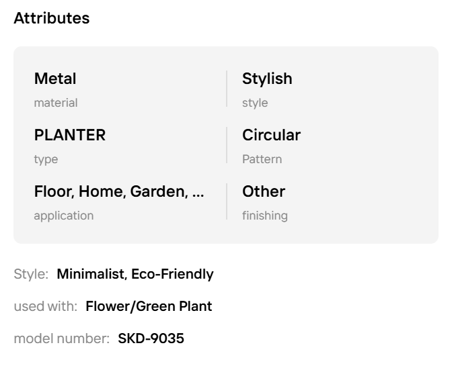Screen dimensions: 450x370
Task: Click the application label in the card
Action: click(x=64, y=216)
